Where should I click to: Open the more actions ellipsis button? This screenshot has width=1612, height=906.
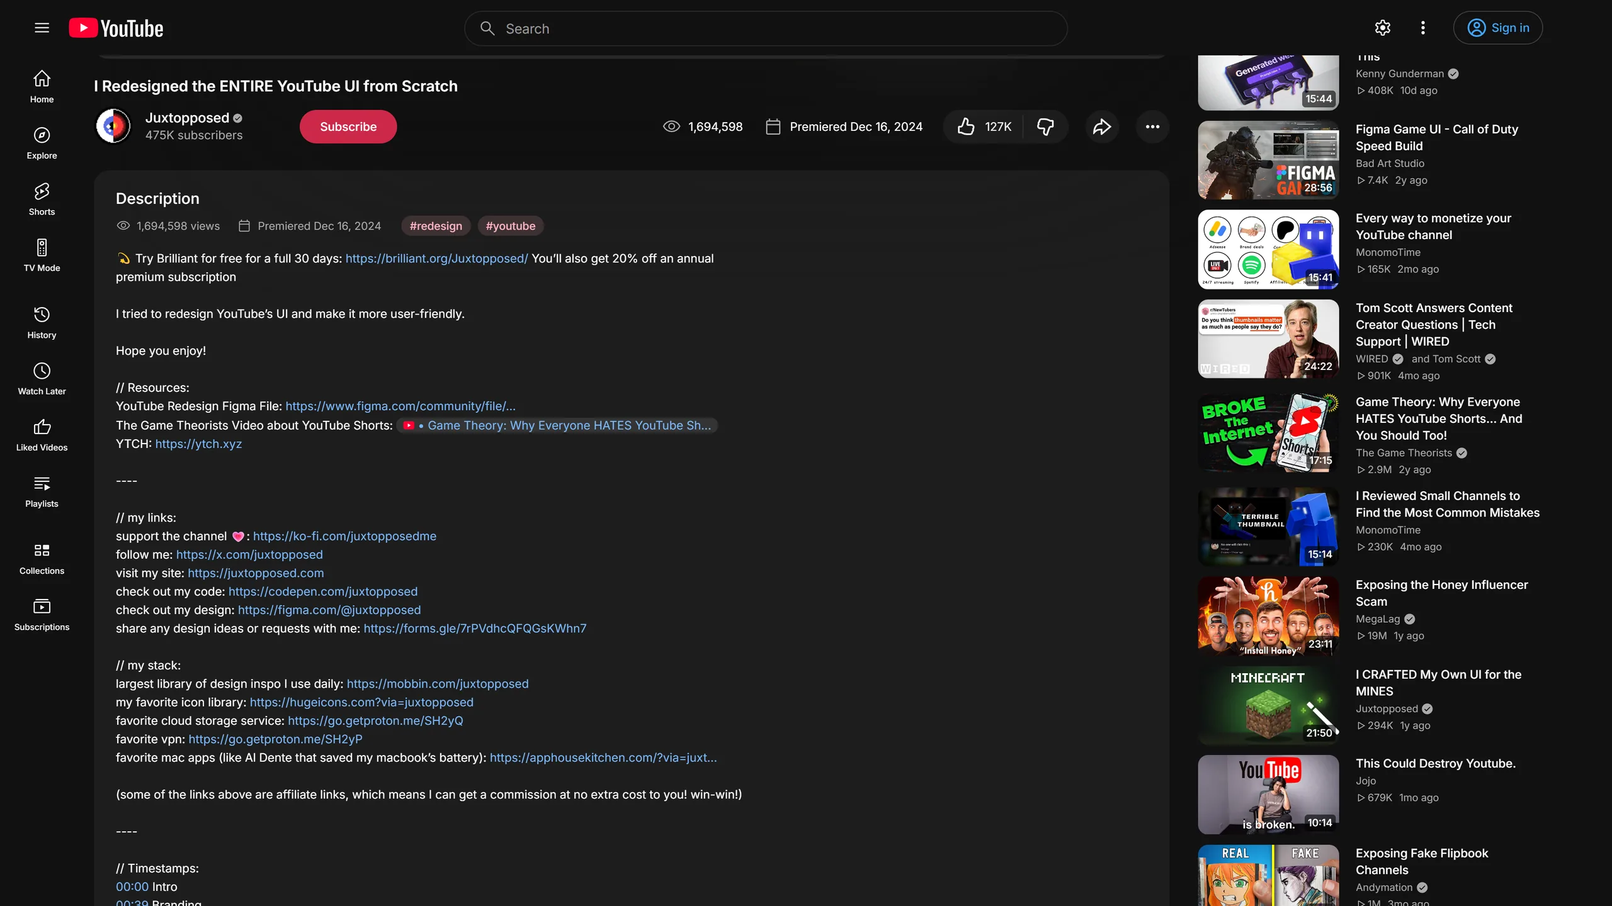[x=1152, y=126]
